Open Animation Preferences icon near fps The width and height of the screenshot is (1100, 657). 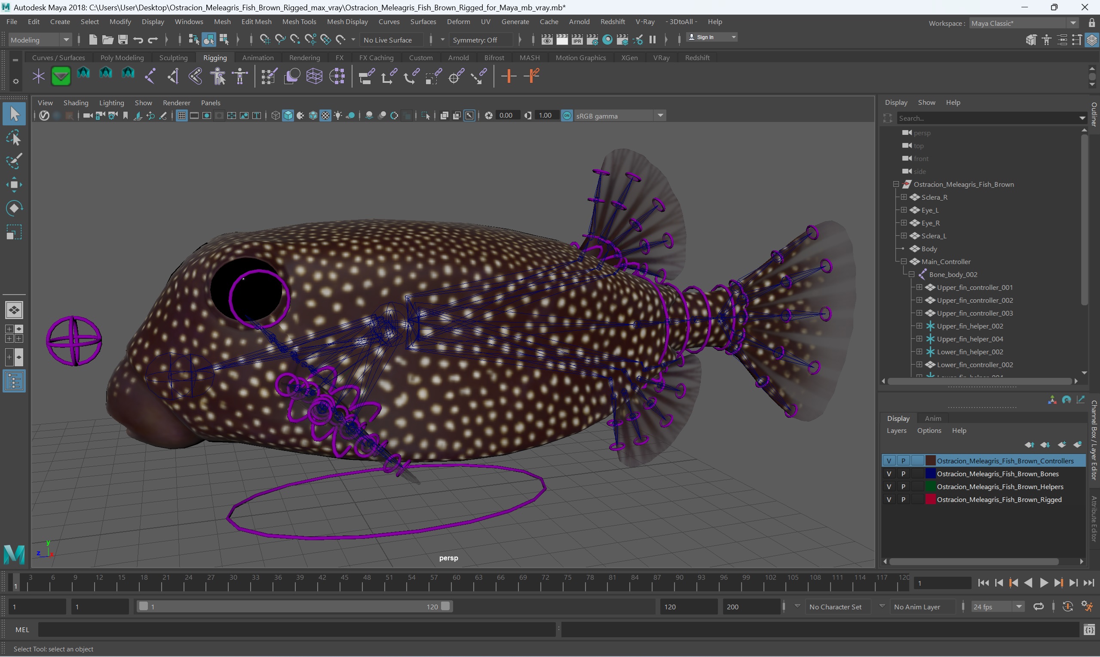(x=1088, y=606)
